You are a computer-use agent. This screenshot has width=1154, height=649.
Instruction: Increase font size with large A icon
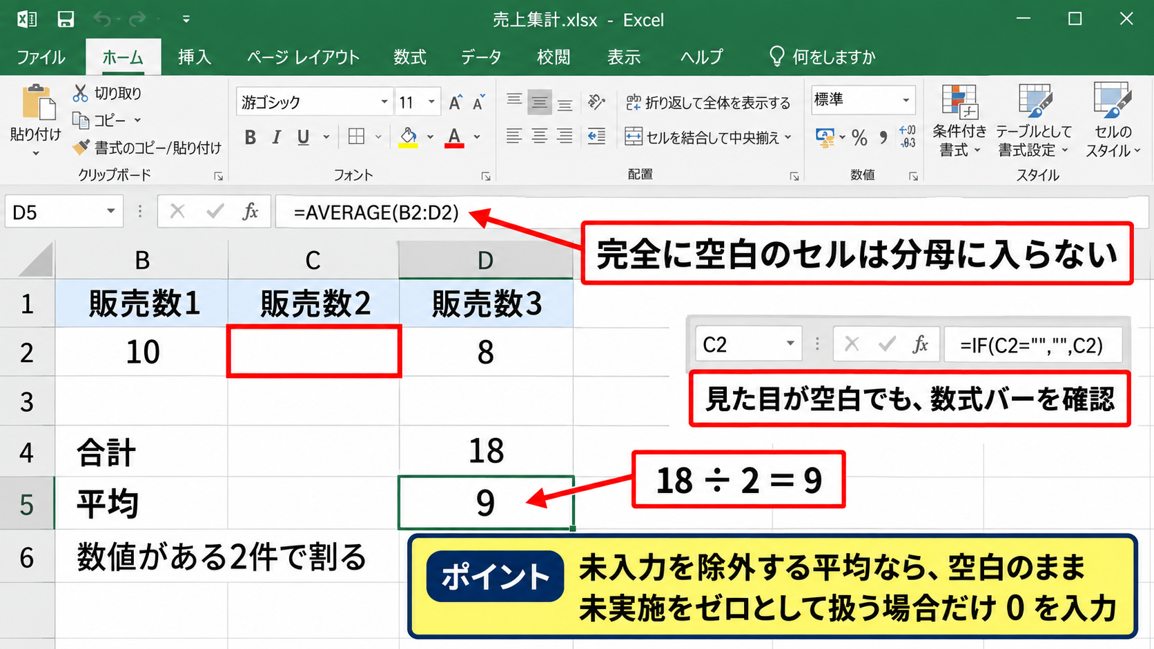coord(455,103)
